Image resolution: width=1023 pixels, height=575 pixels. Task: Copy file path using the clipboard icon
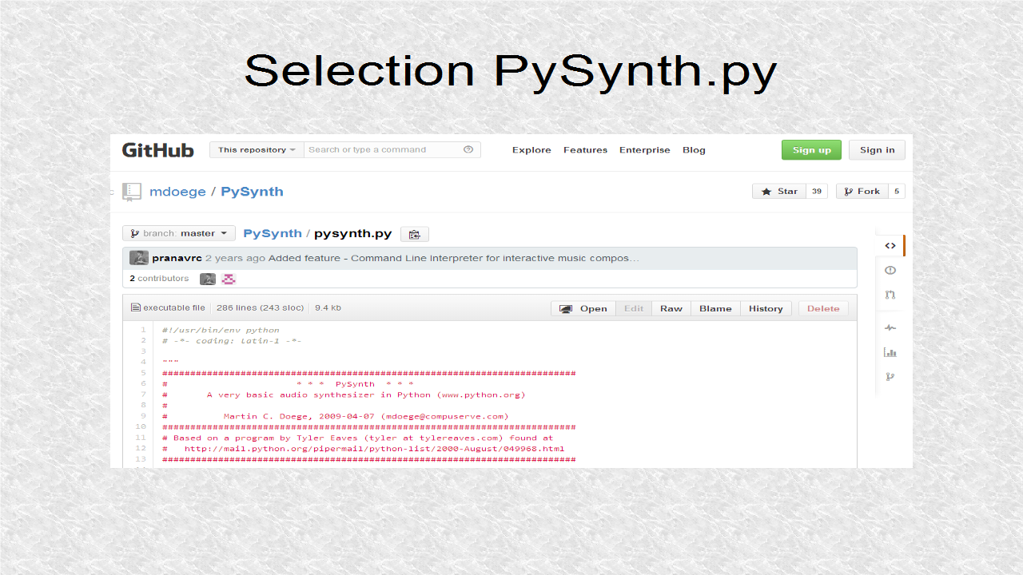pyautogui.click(x=415, y=233)
